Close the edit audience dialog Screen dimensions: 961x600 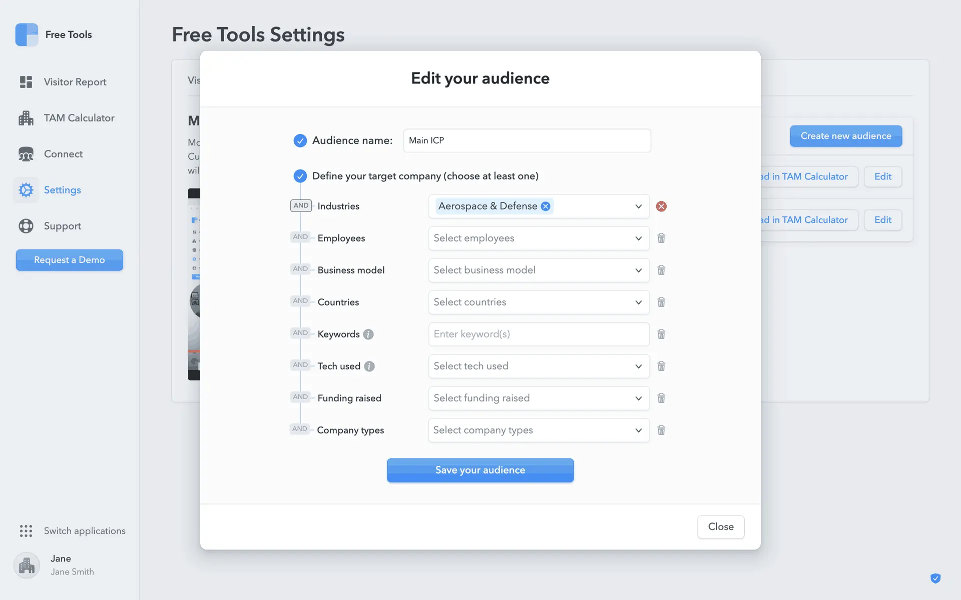(x=720, y=526)
